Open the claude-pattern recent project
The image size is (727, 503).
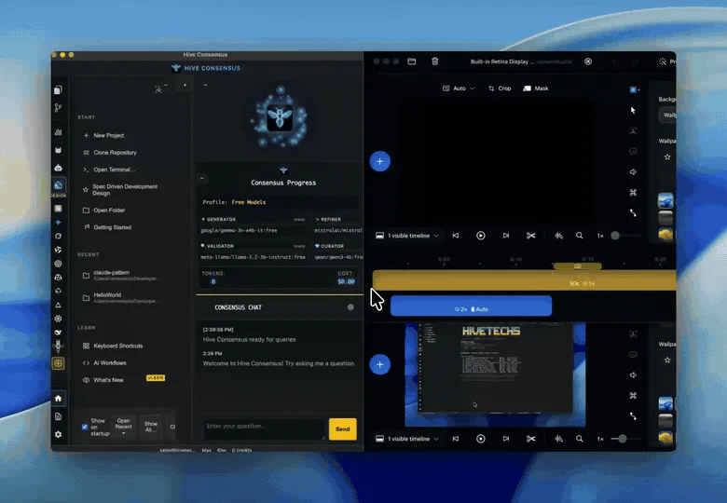point(121,275)
